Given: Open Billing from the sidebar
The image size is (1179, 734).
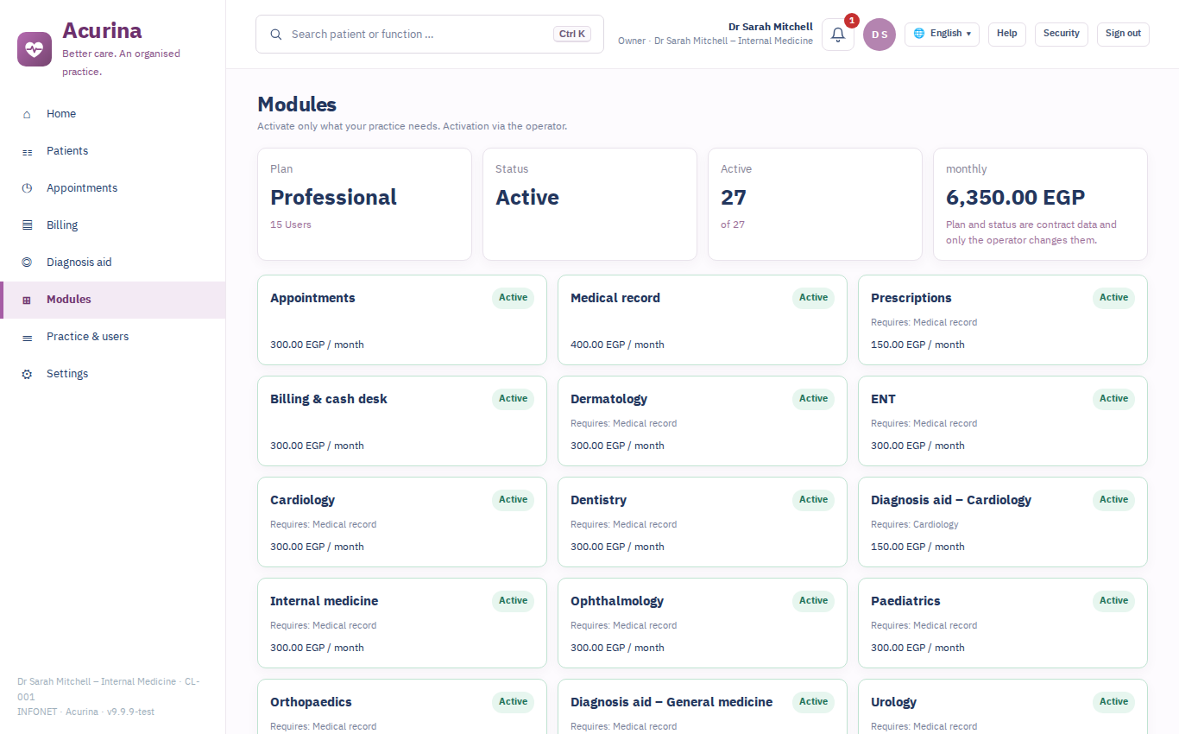Looking at the screenshot, I should [x=113, y=225].
